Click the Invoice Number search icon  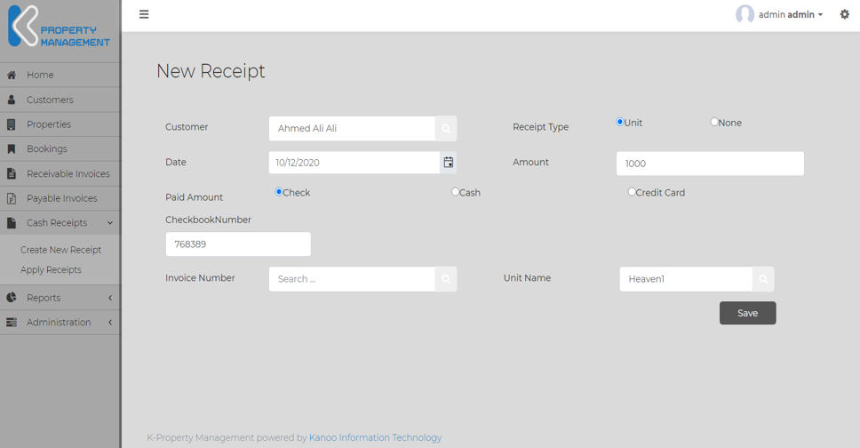point(446,279)
